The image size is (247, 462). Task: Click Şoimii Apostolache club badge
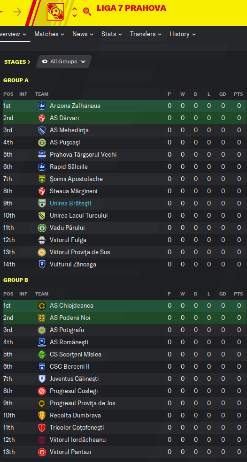coord(42,179)
